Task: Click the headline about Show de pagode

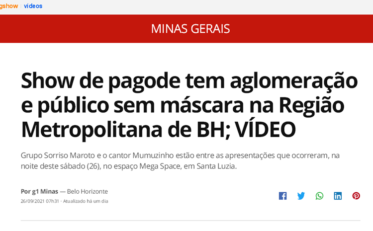Action: tap(189, 105)
